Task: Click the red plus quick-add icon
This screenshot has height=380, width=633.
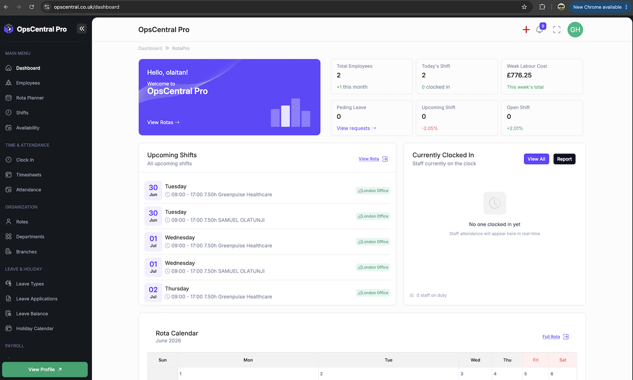Action: tap(526, 29)
